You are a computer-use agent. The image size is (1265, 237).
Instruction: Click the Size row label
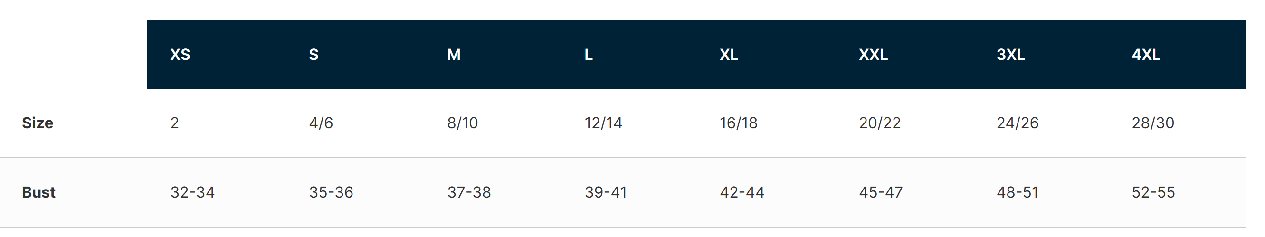[38, 123]
